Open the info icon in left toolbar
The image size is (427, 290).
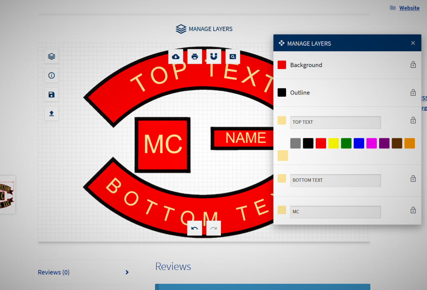52,75
